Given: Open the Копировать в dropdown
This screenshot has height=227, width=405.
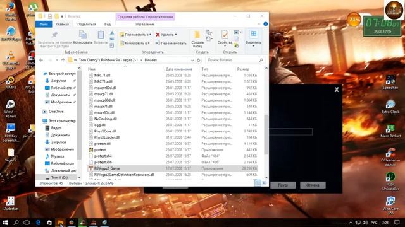Looking at the screenshot, I should (x=135, y=43).
